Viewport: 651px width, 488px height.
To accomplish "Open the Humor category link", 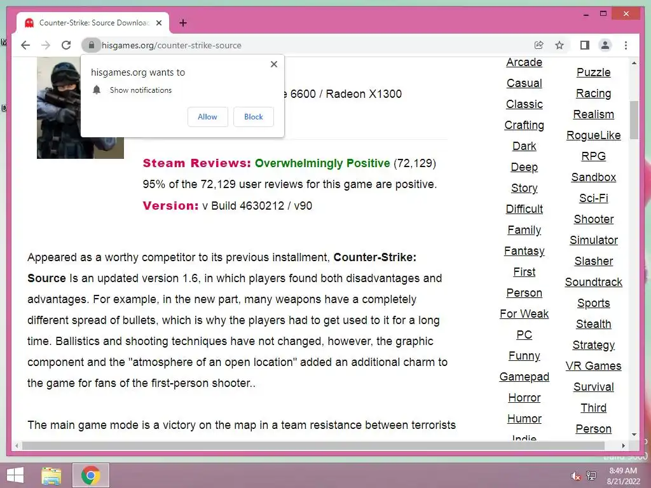I will [524, 418].
